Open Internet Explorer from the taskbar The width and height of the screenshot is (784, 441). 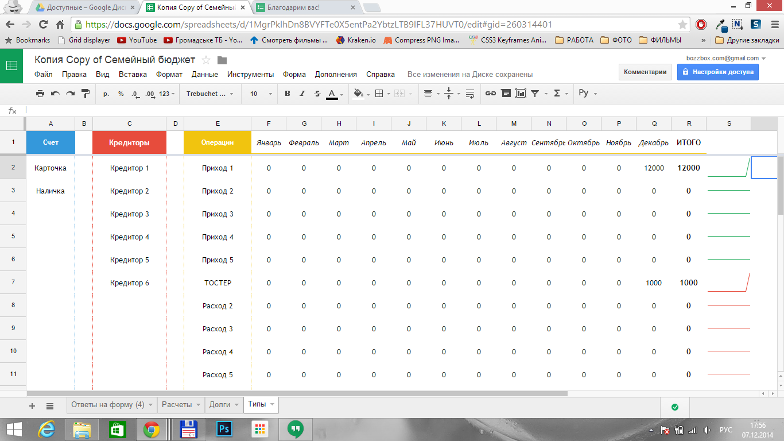pos(46,429)
